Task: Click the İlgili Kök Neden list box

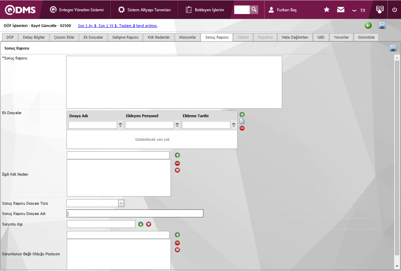Action: tap(119, 178)
